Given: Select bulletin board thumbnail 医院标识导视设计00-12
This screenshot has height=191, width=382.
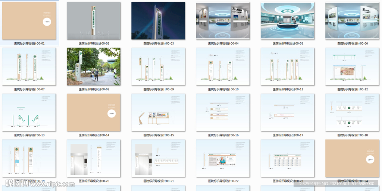Looking at the screenshot, I should click(352, 67).
